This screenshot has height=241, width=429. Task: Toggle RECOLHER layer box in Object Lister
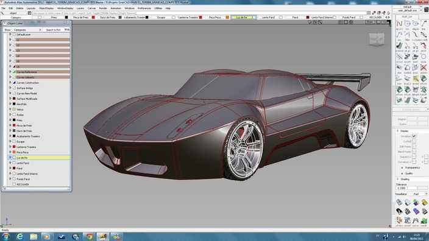pyautogui.click(x=14, y=184)
